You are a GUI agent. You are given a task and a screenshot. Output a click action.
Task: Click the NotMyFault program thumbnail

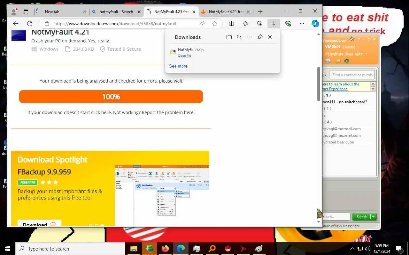click(19, 35)
